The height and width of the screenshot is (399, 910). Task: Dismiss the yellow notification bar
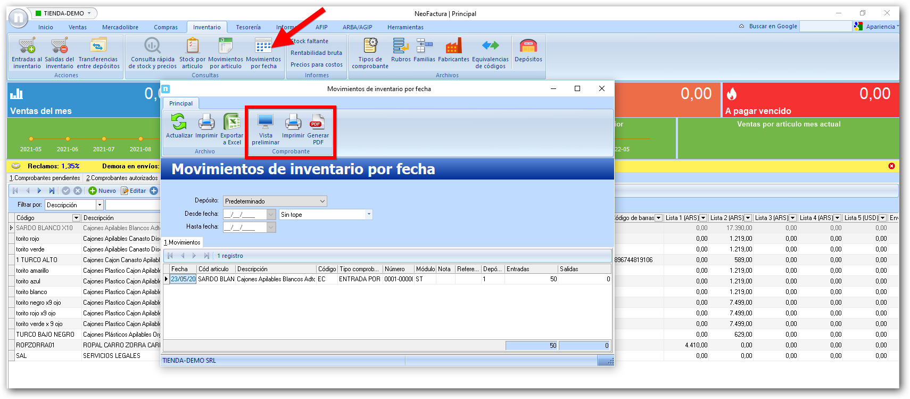(x=891, y=166)
